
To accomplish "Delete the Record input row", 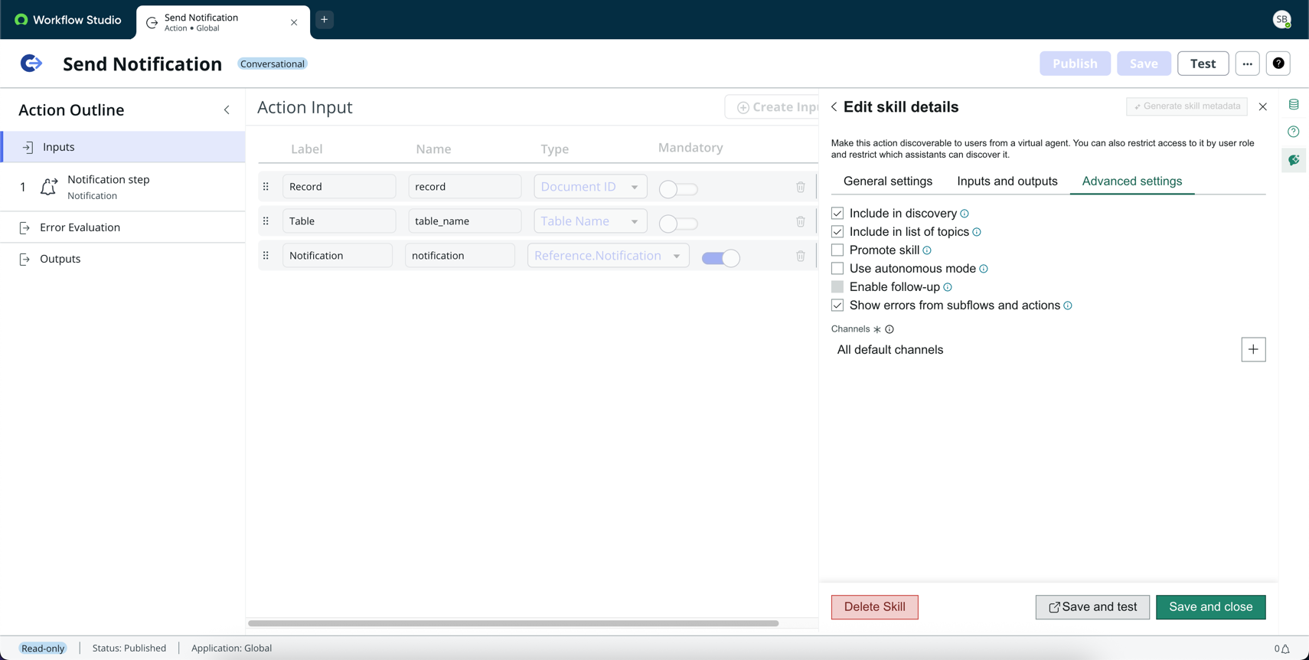I will tap(800, 187).
